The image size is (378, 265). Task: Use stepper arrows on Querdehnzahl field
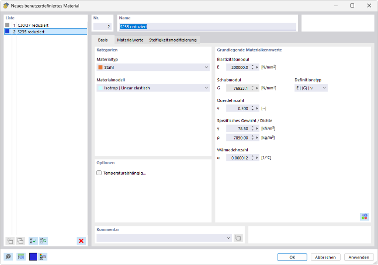[x=252, y=109]
